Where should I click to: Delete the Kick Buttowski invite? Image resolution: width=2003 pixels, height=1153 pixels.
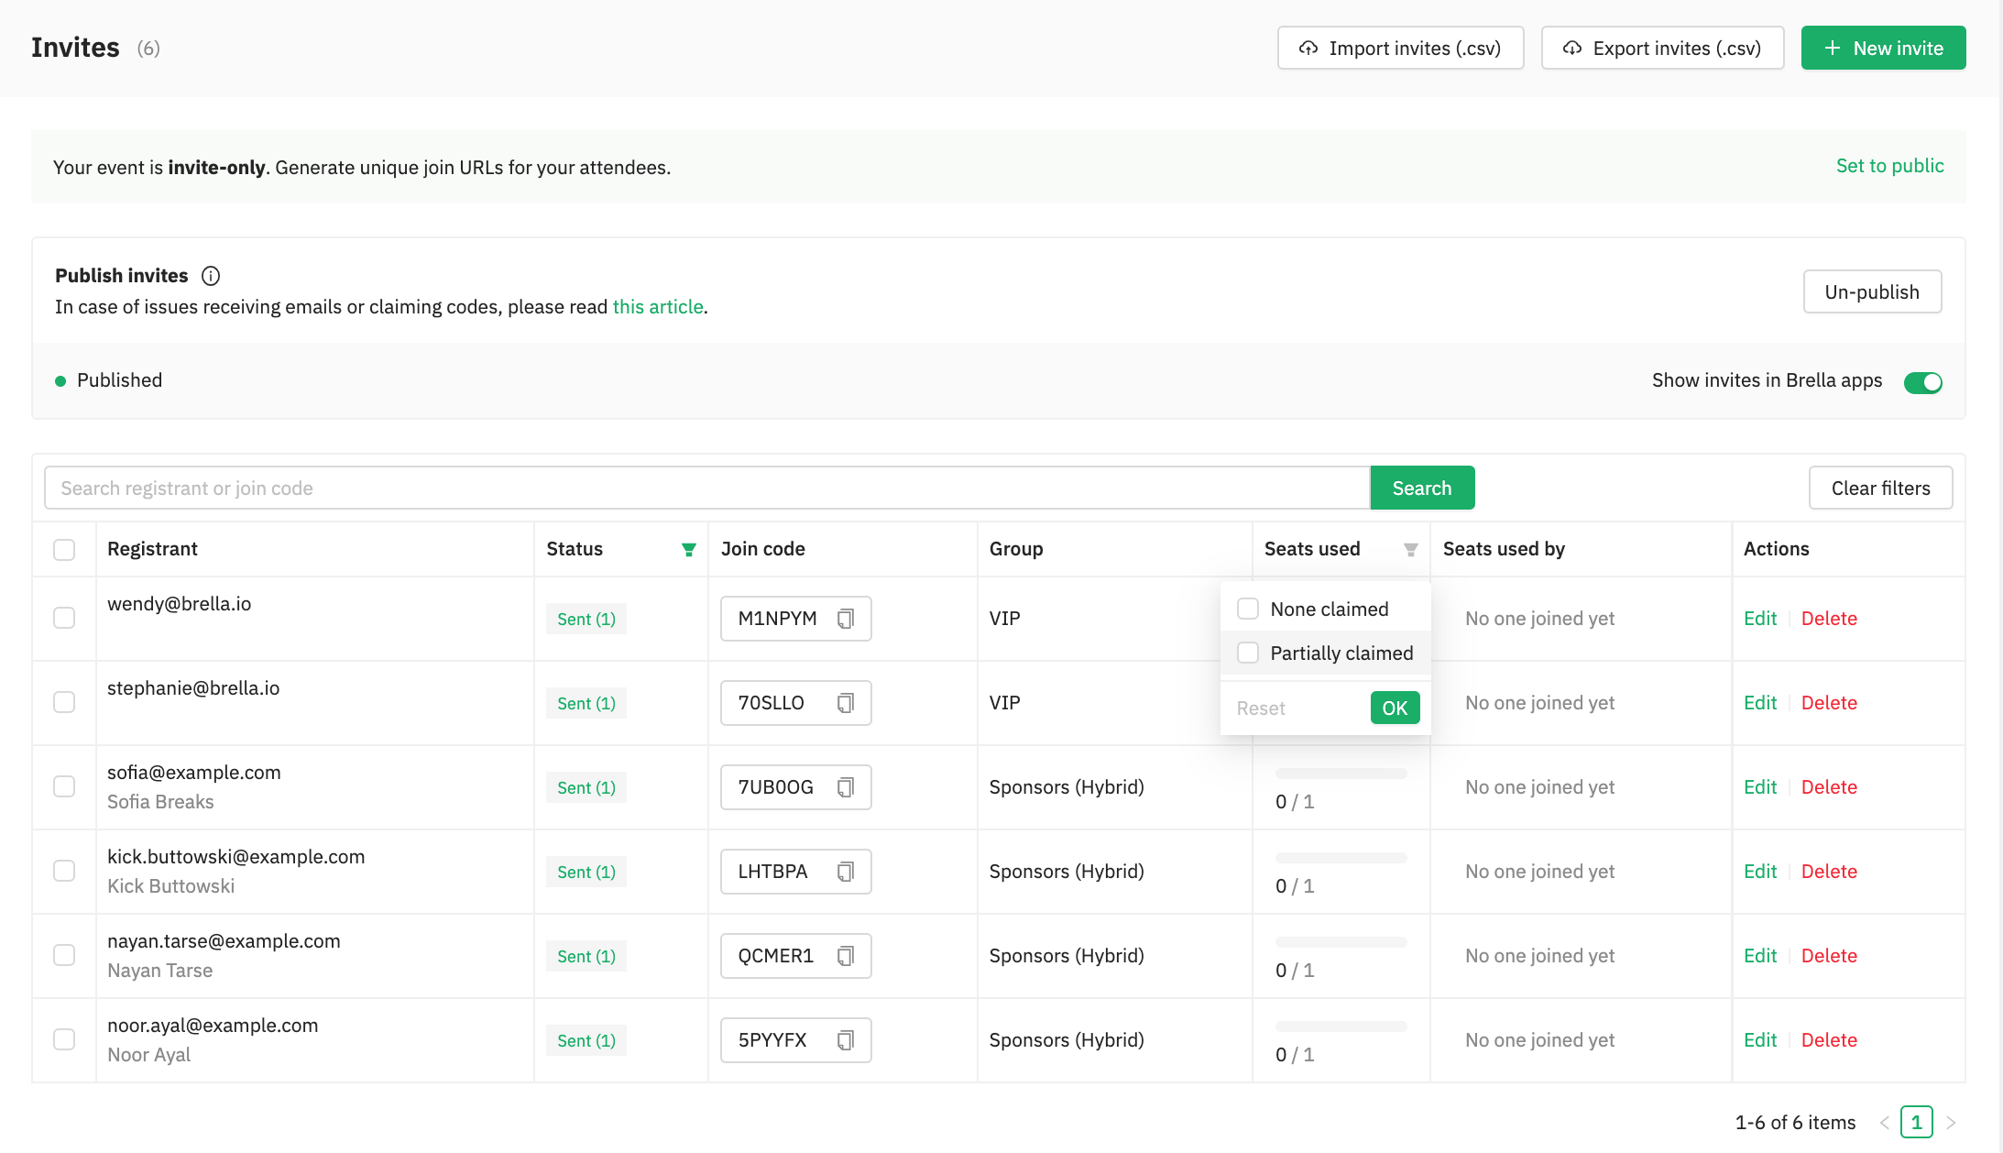[1829, 872]
